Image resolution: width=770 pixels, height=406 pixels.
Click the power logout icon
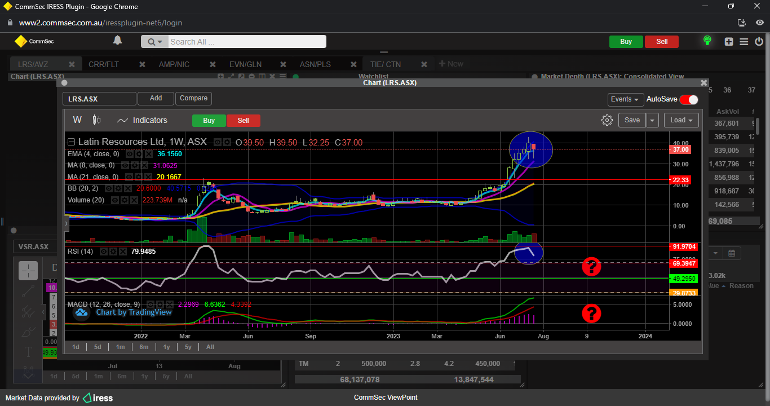coord(759,41)
